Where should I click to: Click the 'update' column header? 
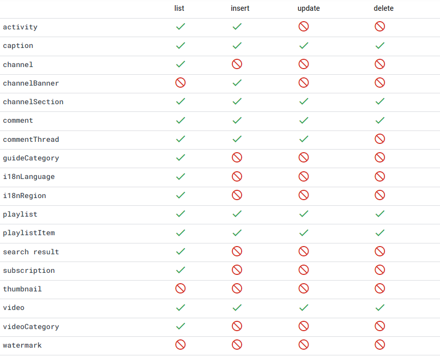tap(309, 8)
